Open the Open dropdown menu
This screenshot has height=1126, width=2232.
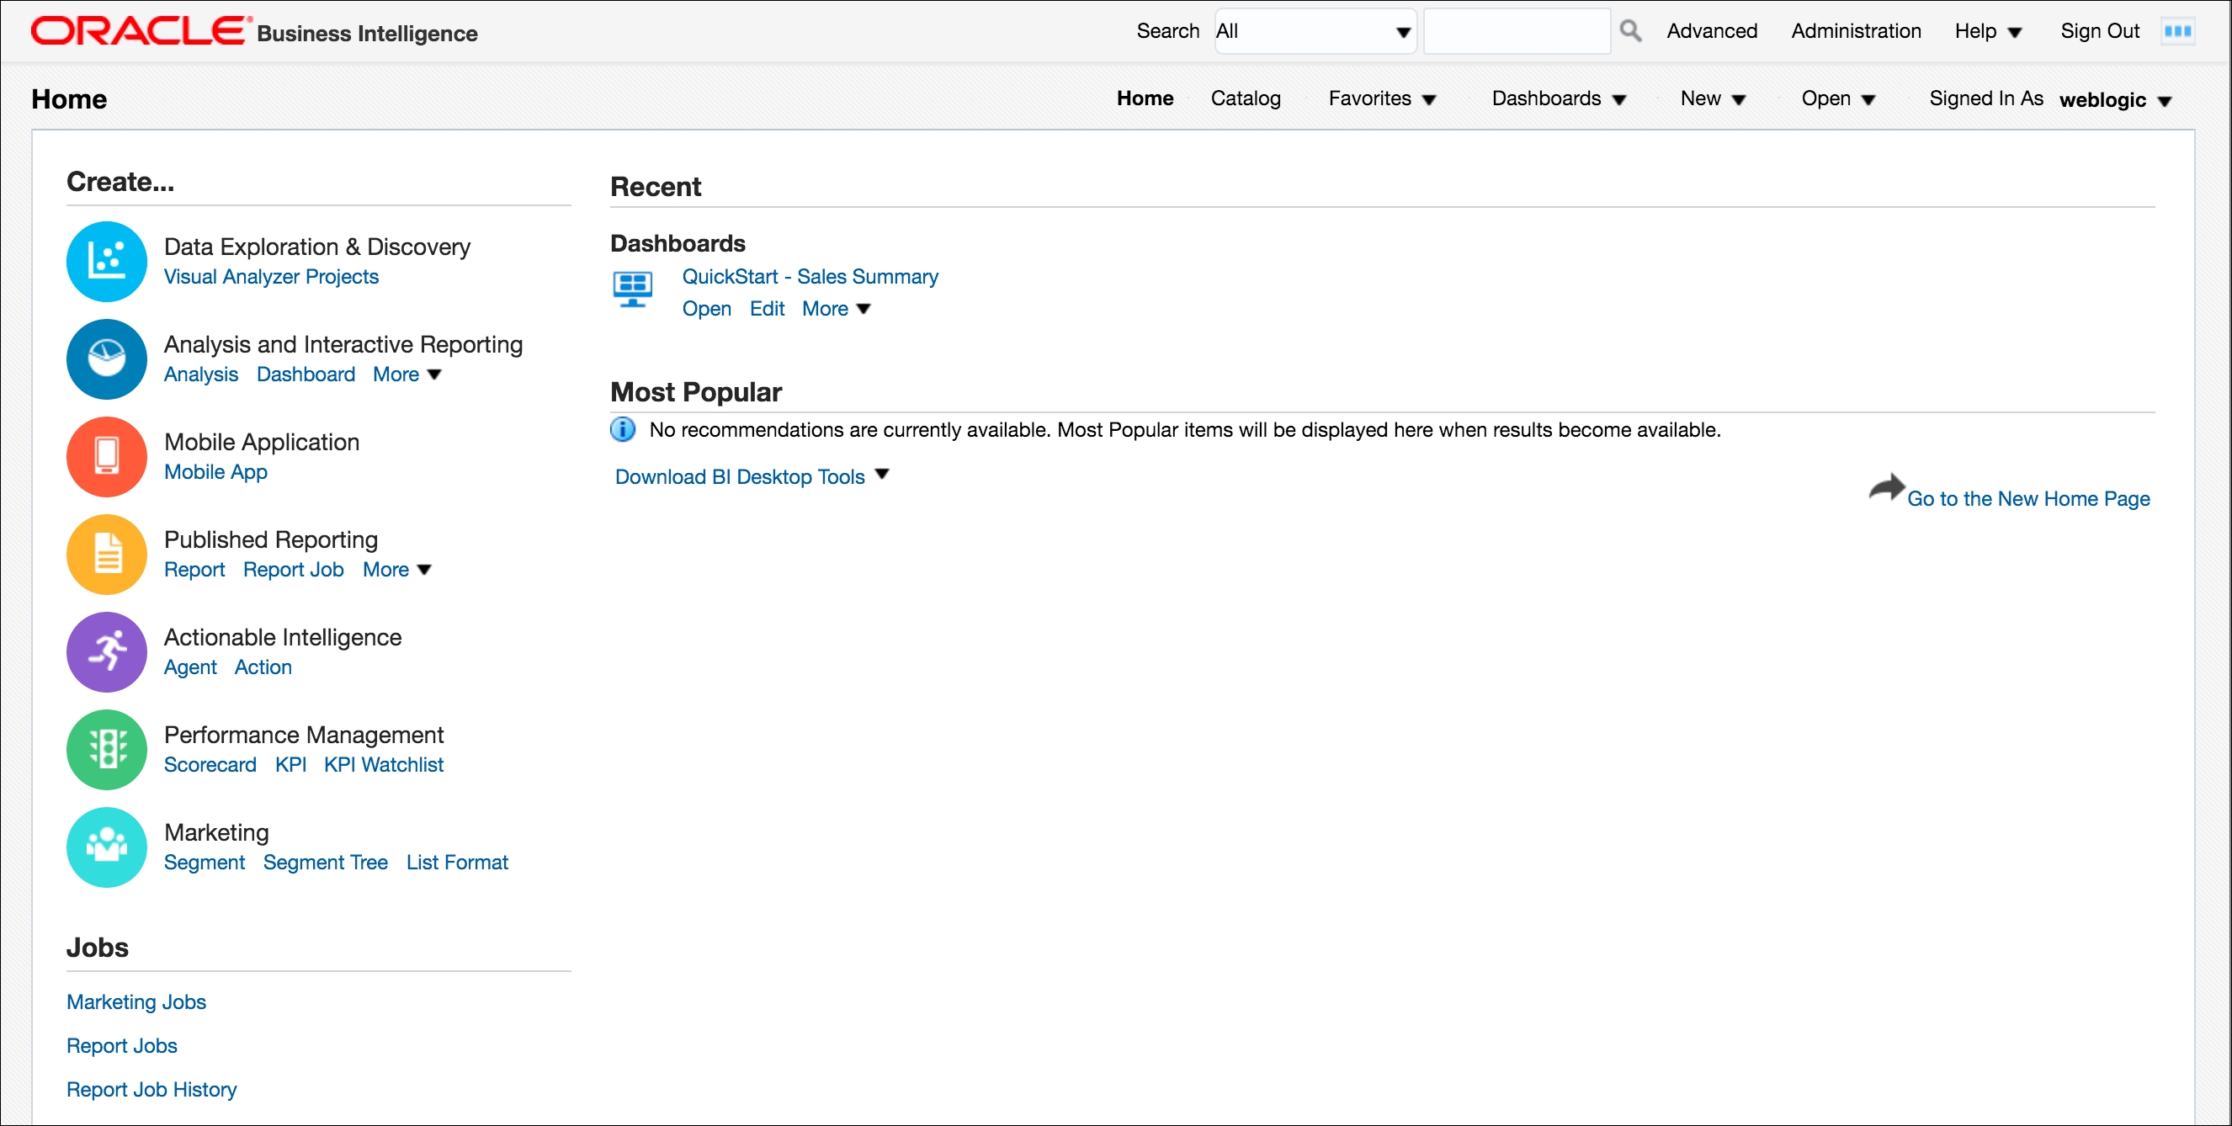pyautogui.click(x=1838, y=98)
